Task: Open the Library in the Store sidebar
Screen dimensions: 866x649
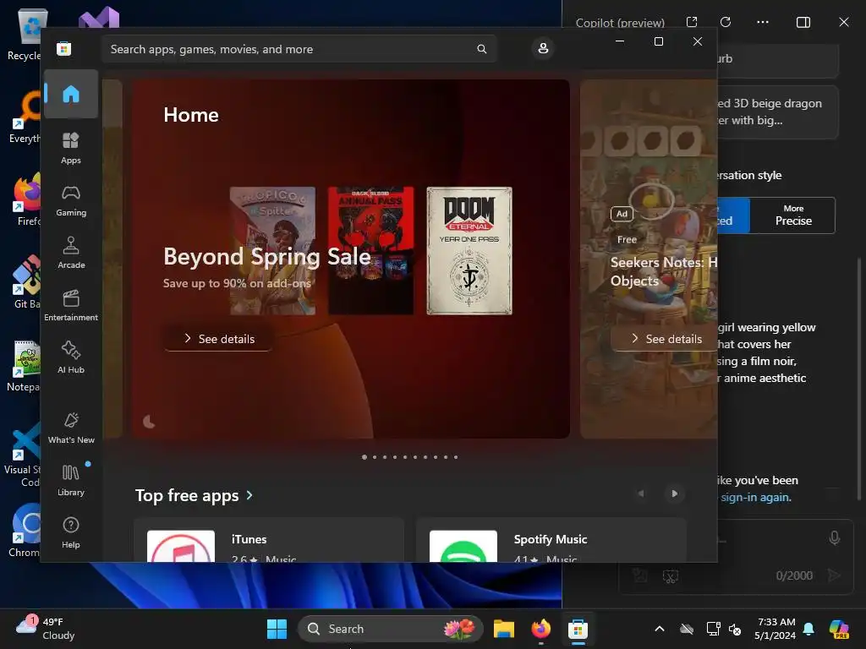Action: click(71, 480)
